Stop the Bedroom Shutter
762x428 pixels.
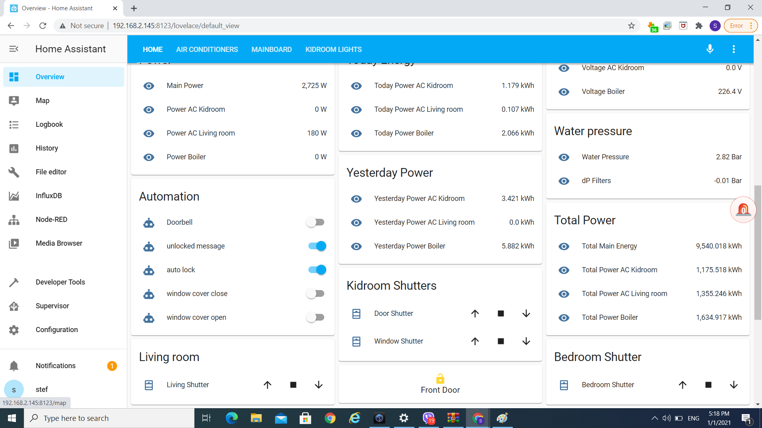(x=708, y=385)
